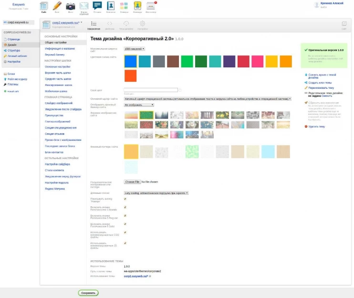
Task: Open Настройки сайдбара settings section
Action: [x=57, y=164]
